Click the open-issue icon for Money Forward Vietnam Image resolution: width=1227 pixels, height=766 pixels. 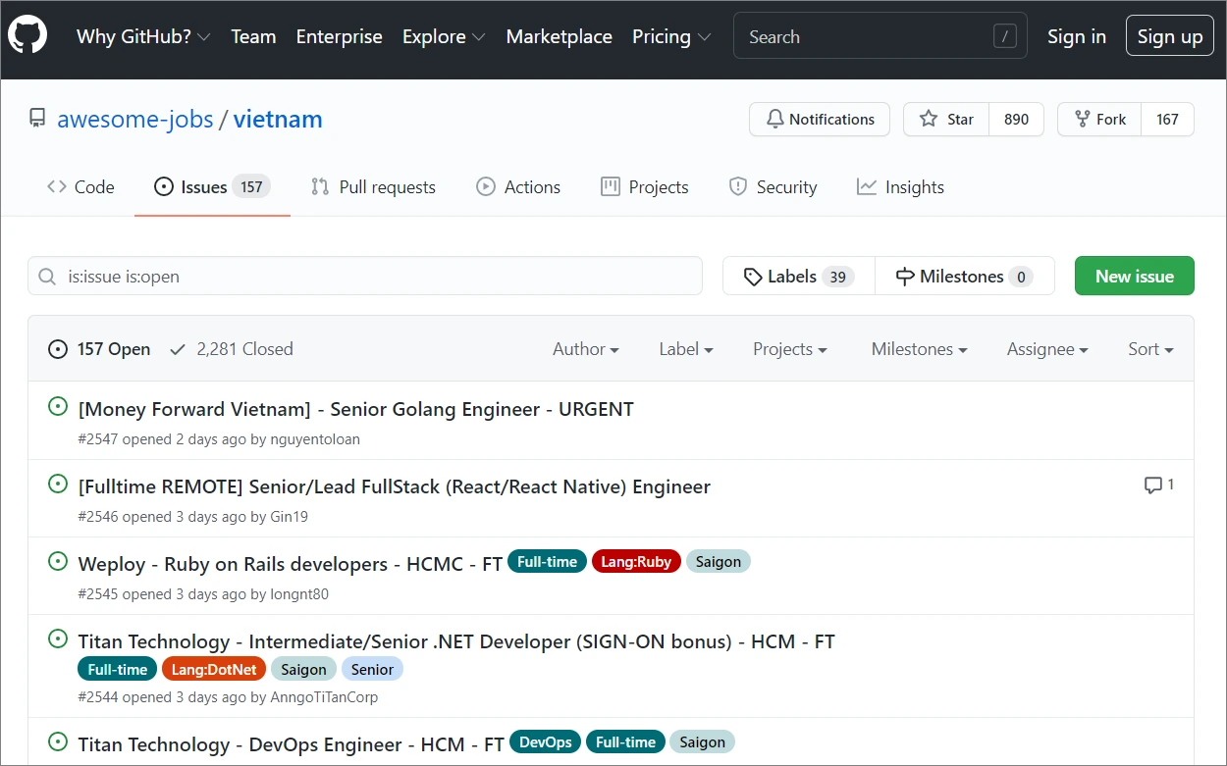pos(58,406)
